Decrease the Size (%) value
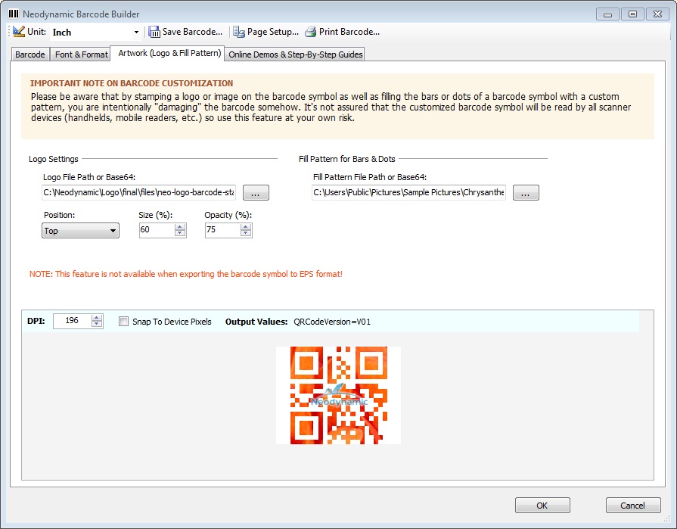Viewport: 677px width, 529px height. tap(180, 234)
